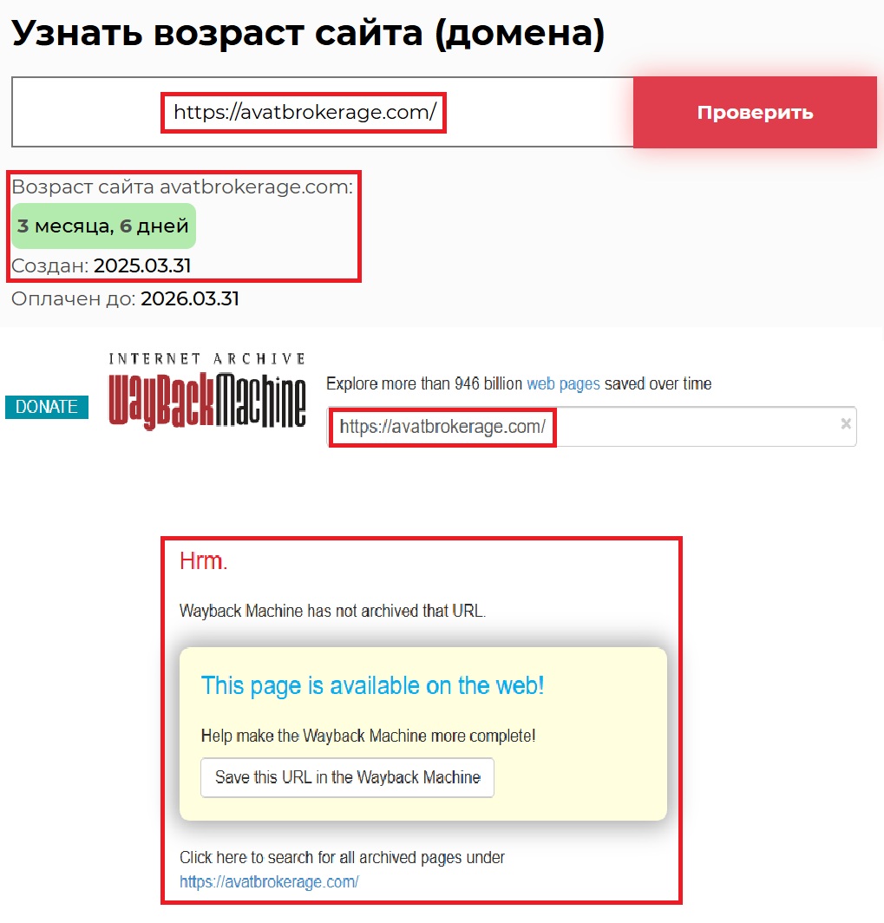This screenshot has width=884, height=923.
Task: Open the avatbrokerage.com archived pages link
Action: click(x=269, y=881)
